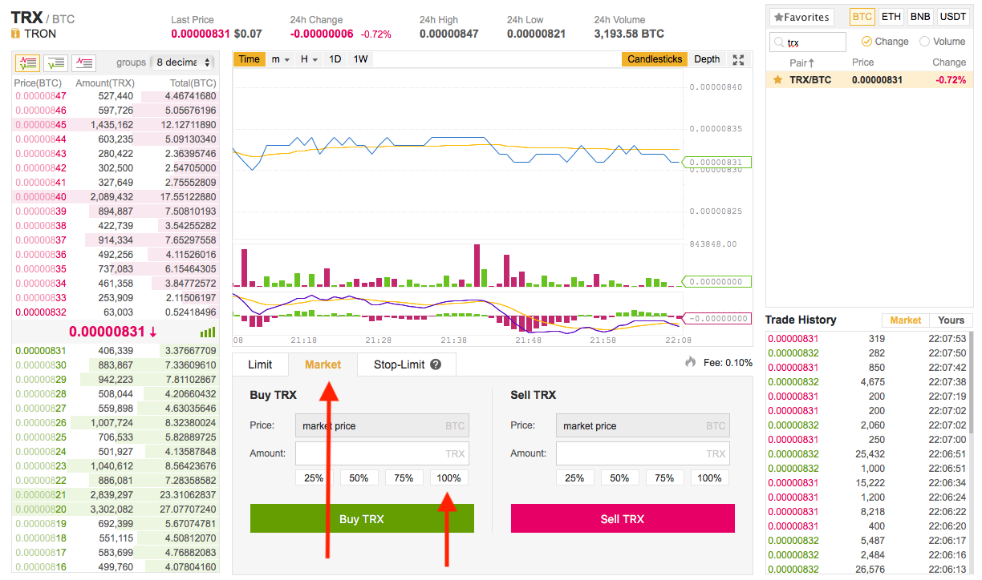Switch to the Stop-Limit order tab
The image size is (982, 580).
(407, 365)
